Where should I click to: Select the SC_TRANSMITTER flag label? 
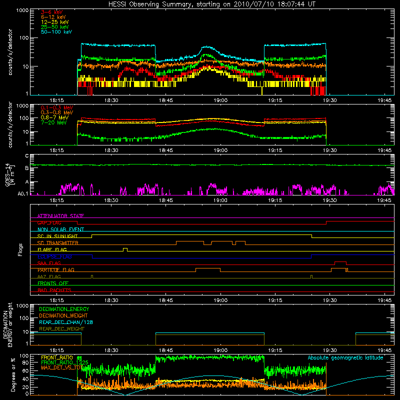pyautogui.click(x=58, y=242)
